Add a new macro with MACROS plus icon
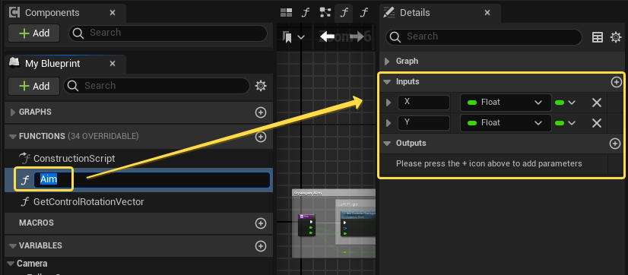This screenshot has width=628, height=275. pyautogui.click(x=261, y=223)
